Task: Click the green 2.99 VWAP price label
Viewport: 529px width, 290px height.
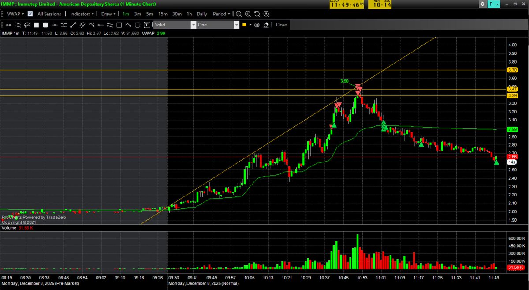Action: pos(512,129)
